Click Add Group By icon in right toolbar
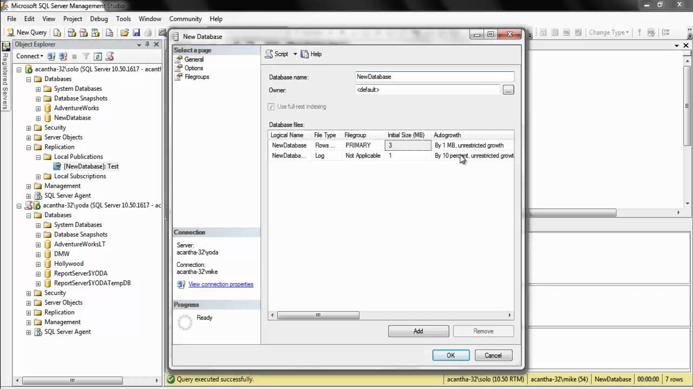Image resolution: width=693 pixels, height=389 pixels. tap(665, 32)
